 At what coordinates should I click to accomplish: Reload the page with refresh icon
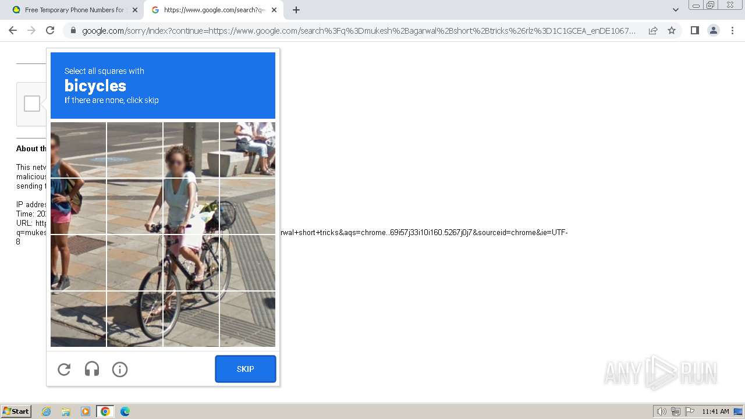(x=50, y=30)
